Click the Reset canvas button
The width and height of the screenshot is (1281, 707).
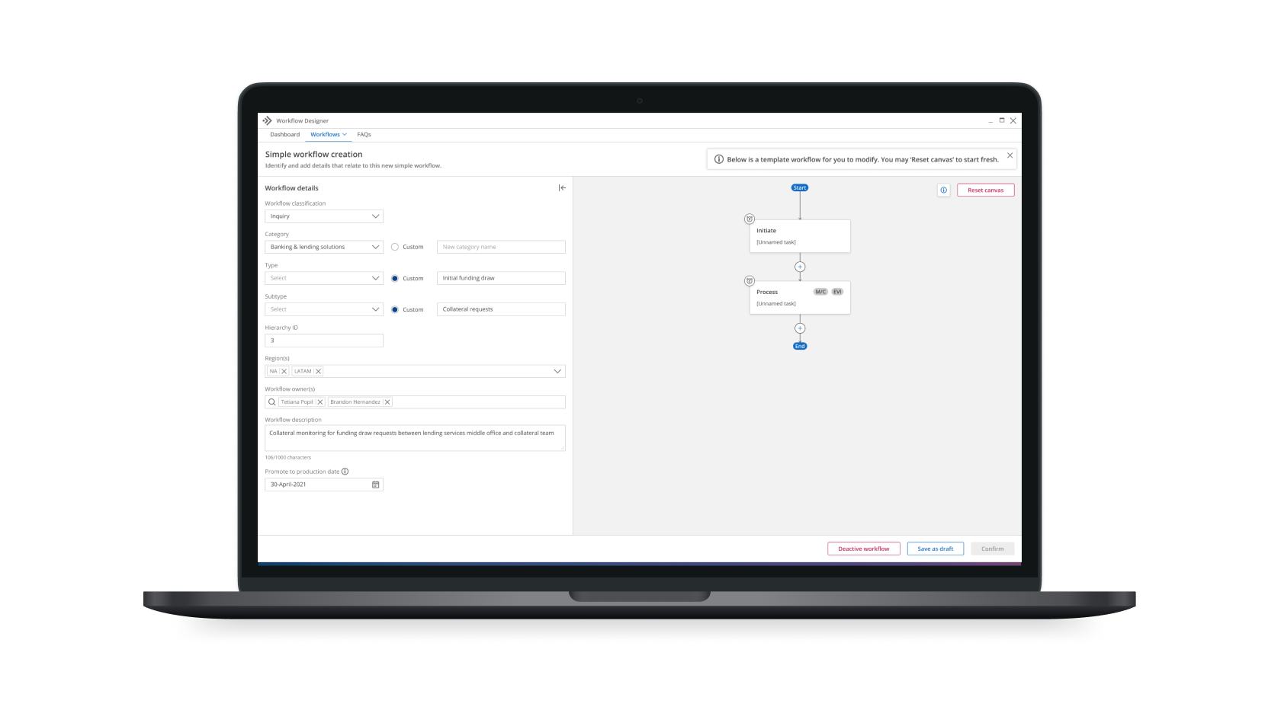985,190
